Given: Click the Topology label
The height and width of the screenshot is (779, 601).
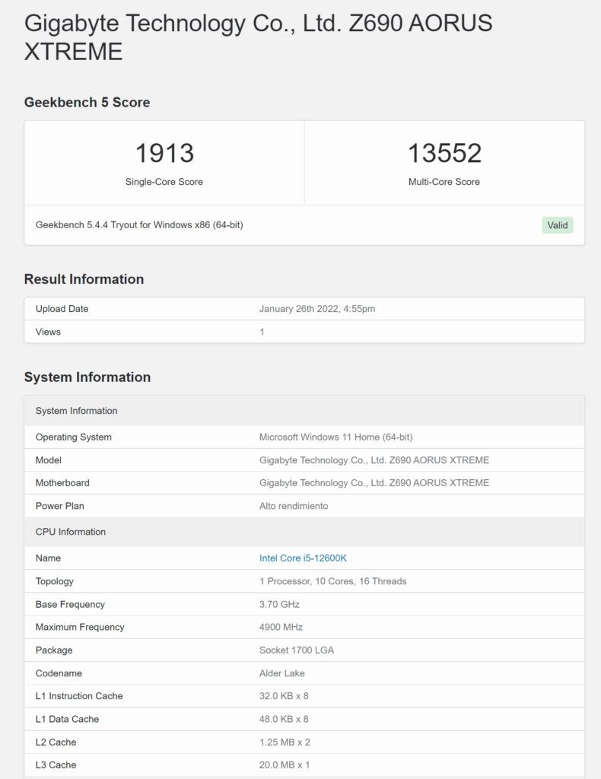Looking at the screenshot, I should [55, 581].
